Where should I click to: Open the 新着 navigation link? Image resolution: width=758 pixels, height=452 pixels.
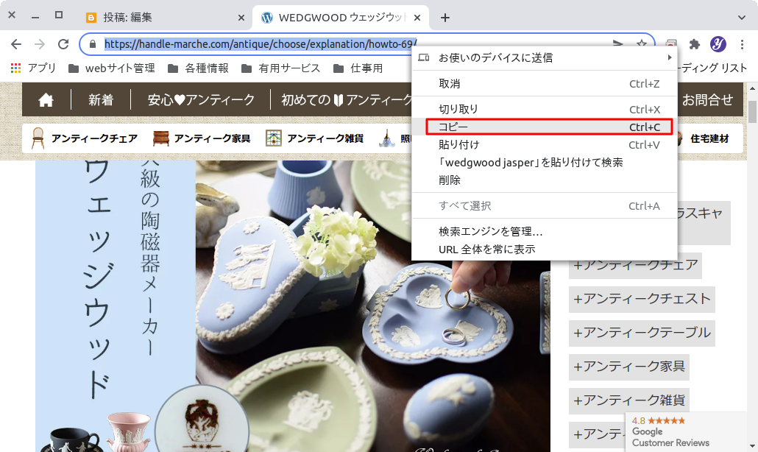[x=101, y=100]
